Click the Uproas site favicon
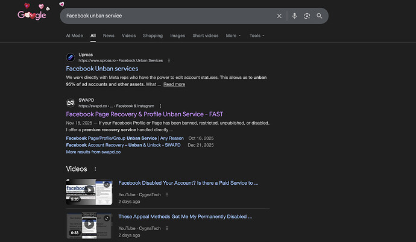Viewport: 416px width, 242px height. (x=71, y=57)
